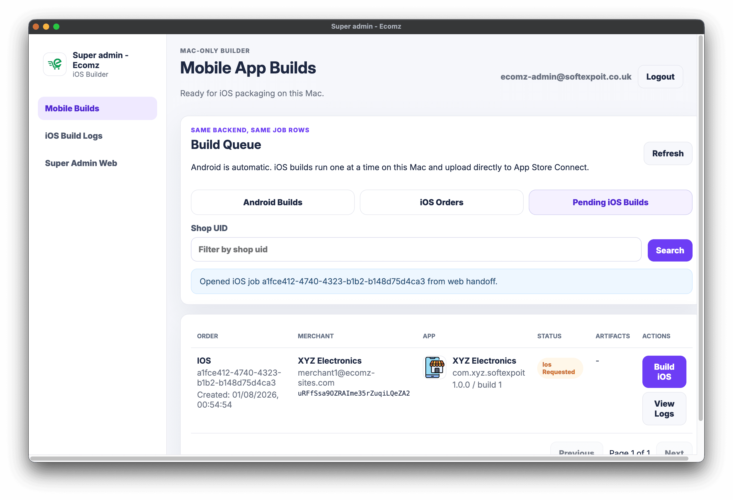Screen dimensions: 733x500
Task: Click the APP column header
Action: click(x=429, y=336)
